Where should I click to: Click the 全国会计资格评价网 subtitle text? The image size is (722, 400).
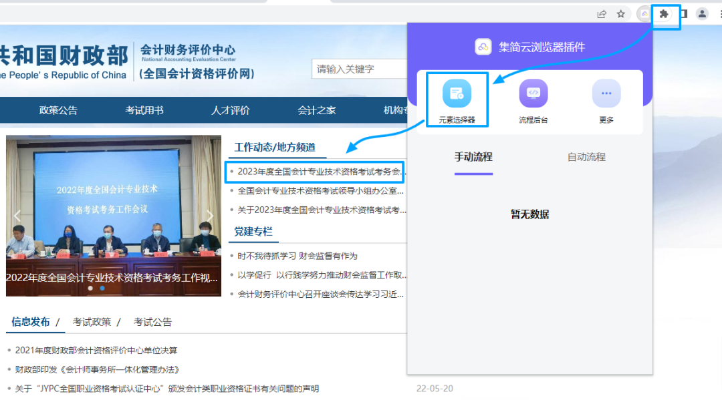[x=197, y=73]
